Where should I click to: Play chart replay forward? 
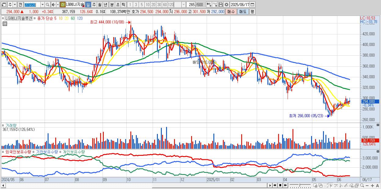[x=270, y=185]
